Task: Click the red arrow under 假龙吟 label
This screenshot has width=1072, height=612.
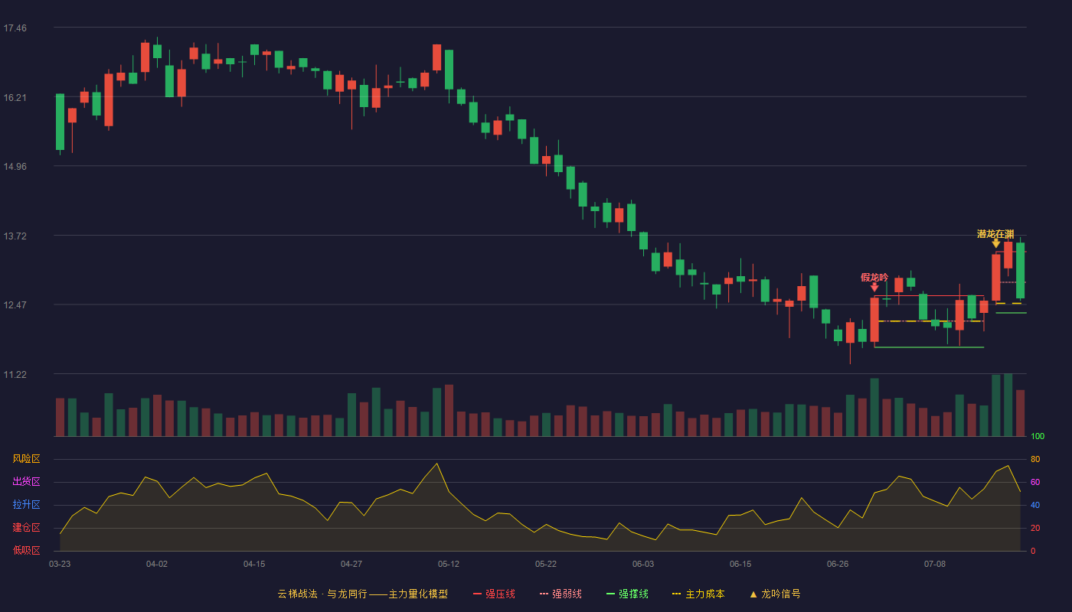Action: point(874,287)
